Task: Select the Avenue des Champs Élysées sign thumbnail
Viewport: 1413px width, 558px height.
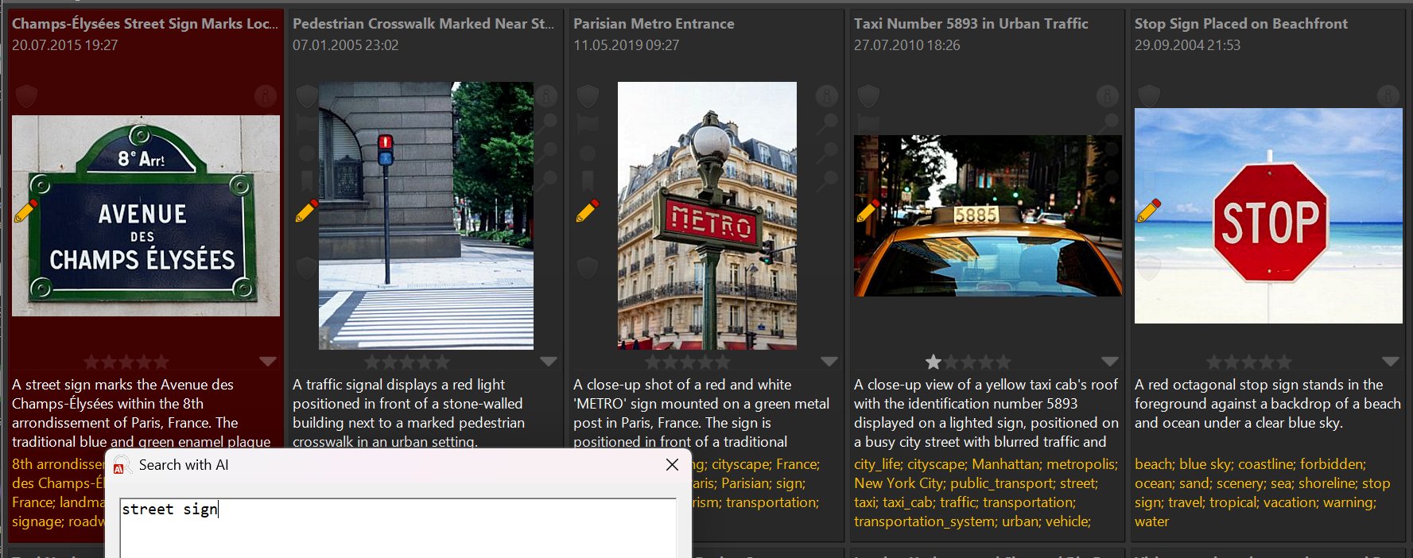Action: (x=146, y=215)
